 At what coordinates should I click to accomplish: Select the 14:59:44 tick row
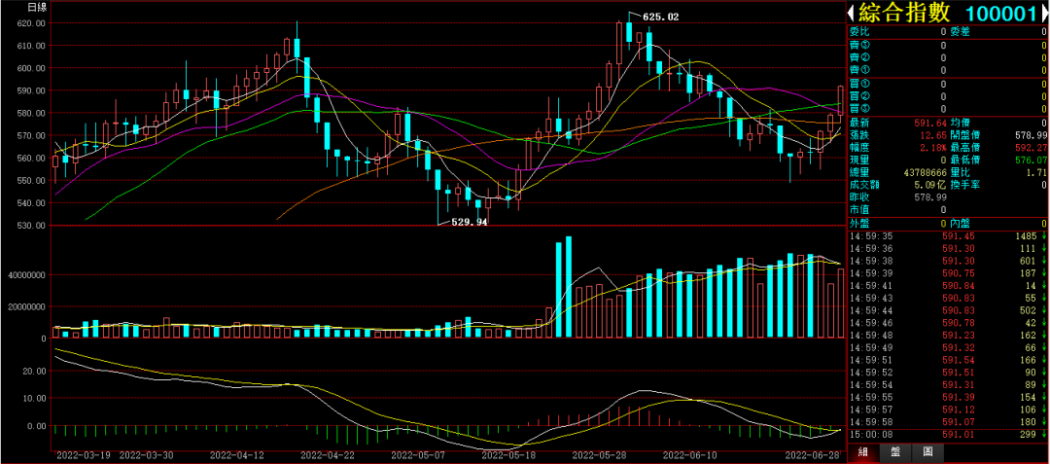pyautogui.click(x=948, y=310)
